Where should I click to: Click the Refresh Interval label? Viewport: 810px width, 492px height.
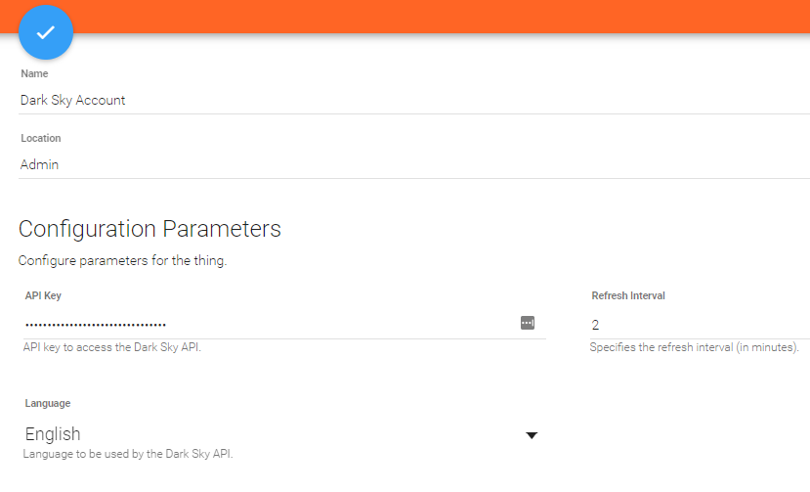coord(628,295)
